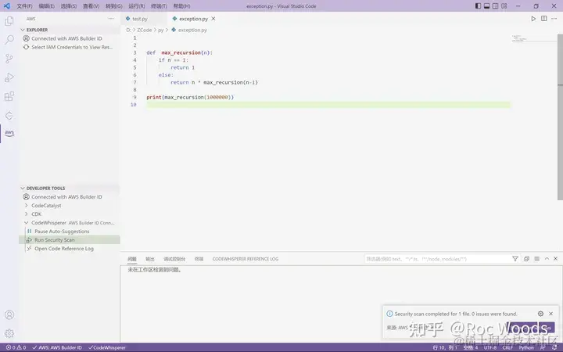Customize layout from the title bar icon
The image size is (563, 352).
(504, 6)
